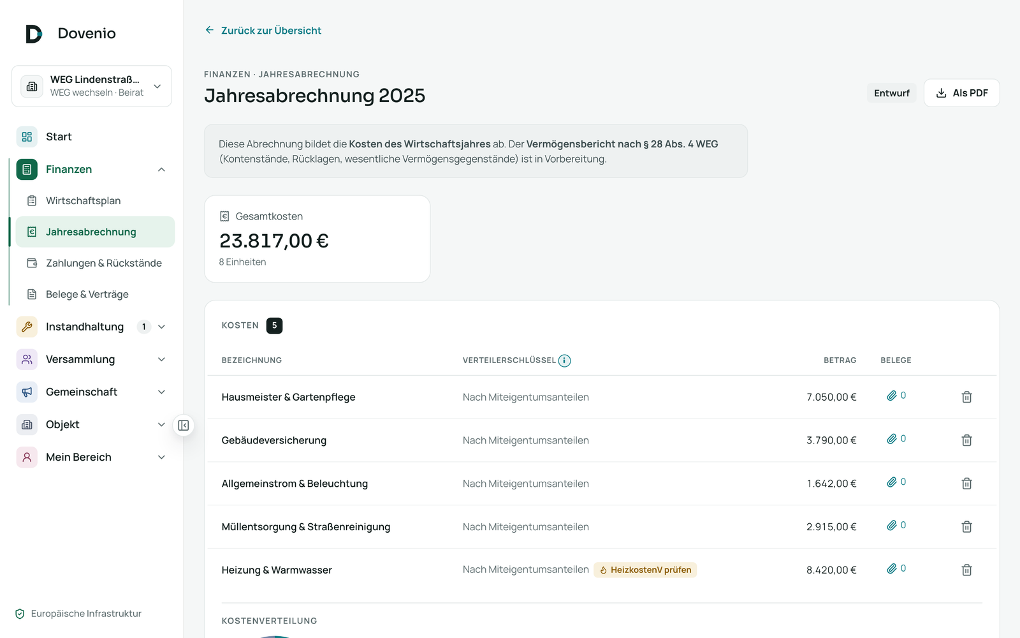
Task: Click the Kosten count badge 5
Action: tap(274, 325)
